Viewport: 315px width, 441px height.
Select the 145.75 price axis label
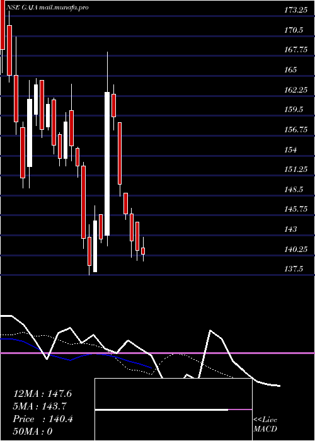[295, 209]
